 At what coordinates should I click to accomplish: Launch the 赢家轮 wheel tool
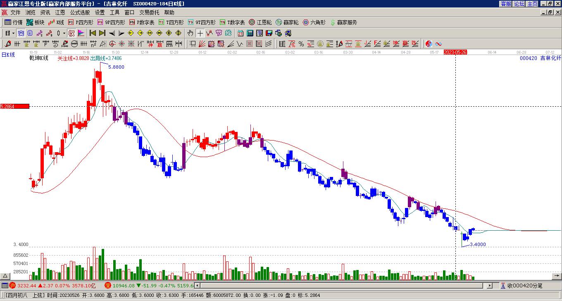click(x=287, y=22)
